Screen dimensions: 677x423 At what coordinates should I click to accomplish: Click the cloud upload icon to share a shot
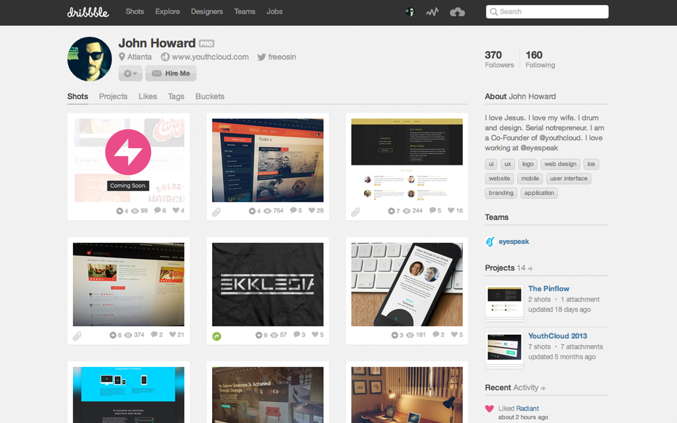coord(457,12)
